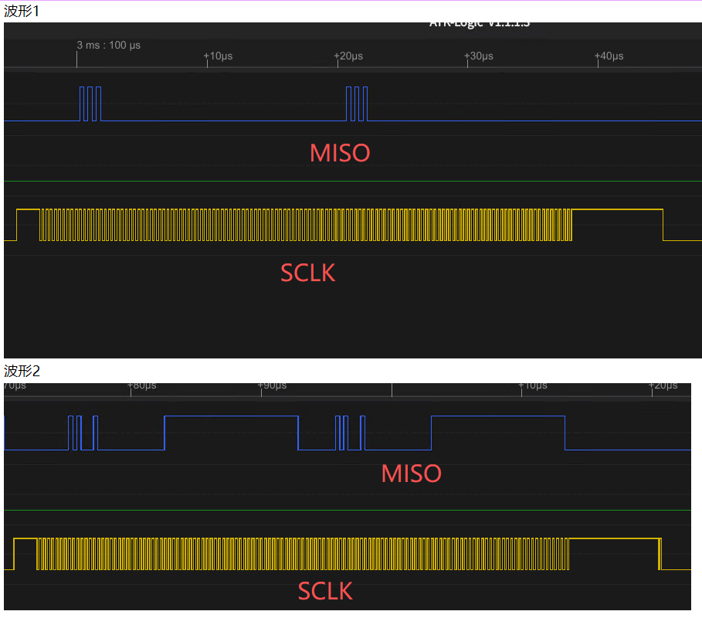Click the second blue MISO pulse burst in waveform 1

point(356,104)
